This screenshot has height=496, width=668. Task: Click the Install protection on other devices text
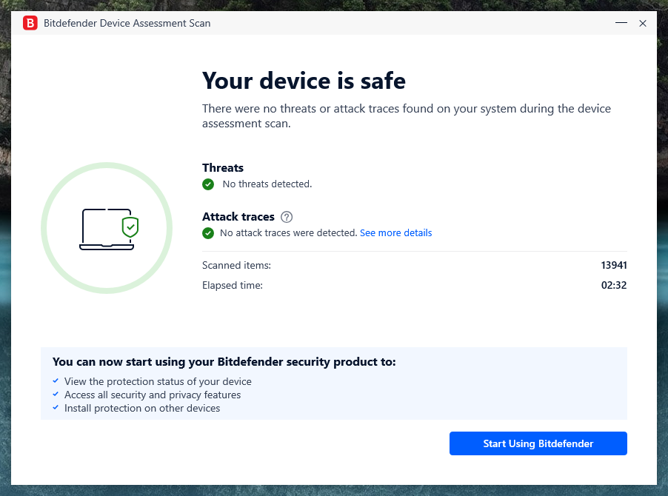(142, 408)
